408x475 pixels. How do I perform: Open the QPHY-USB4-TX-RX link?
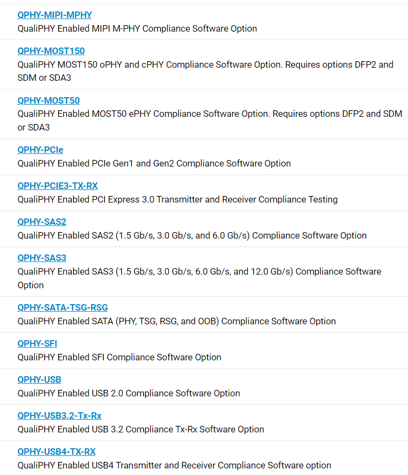[x=56, y=452]
